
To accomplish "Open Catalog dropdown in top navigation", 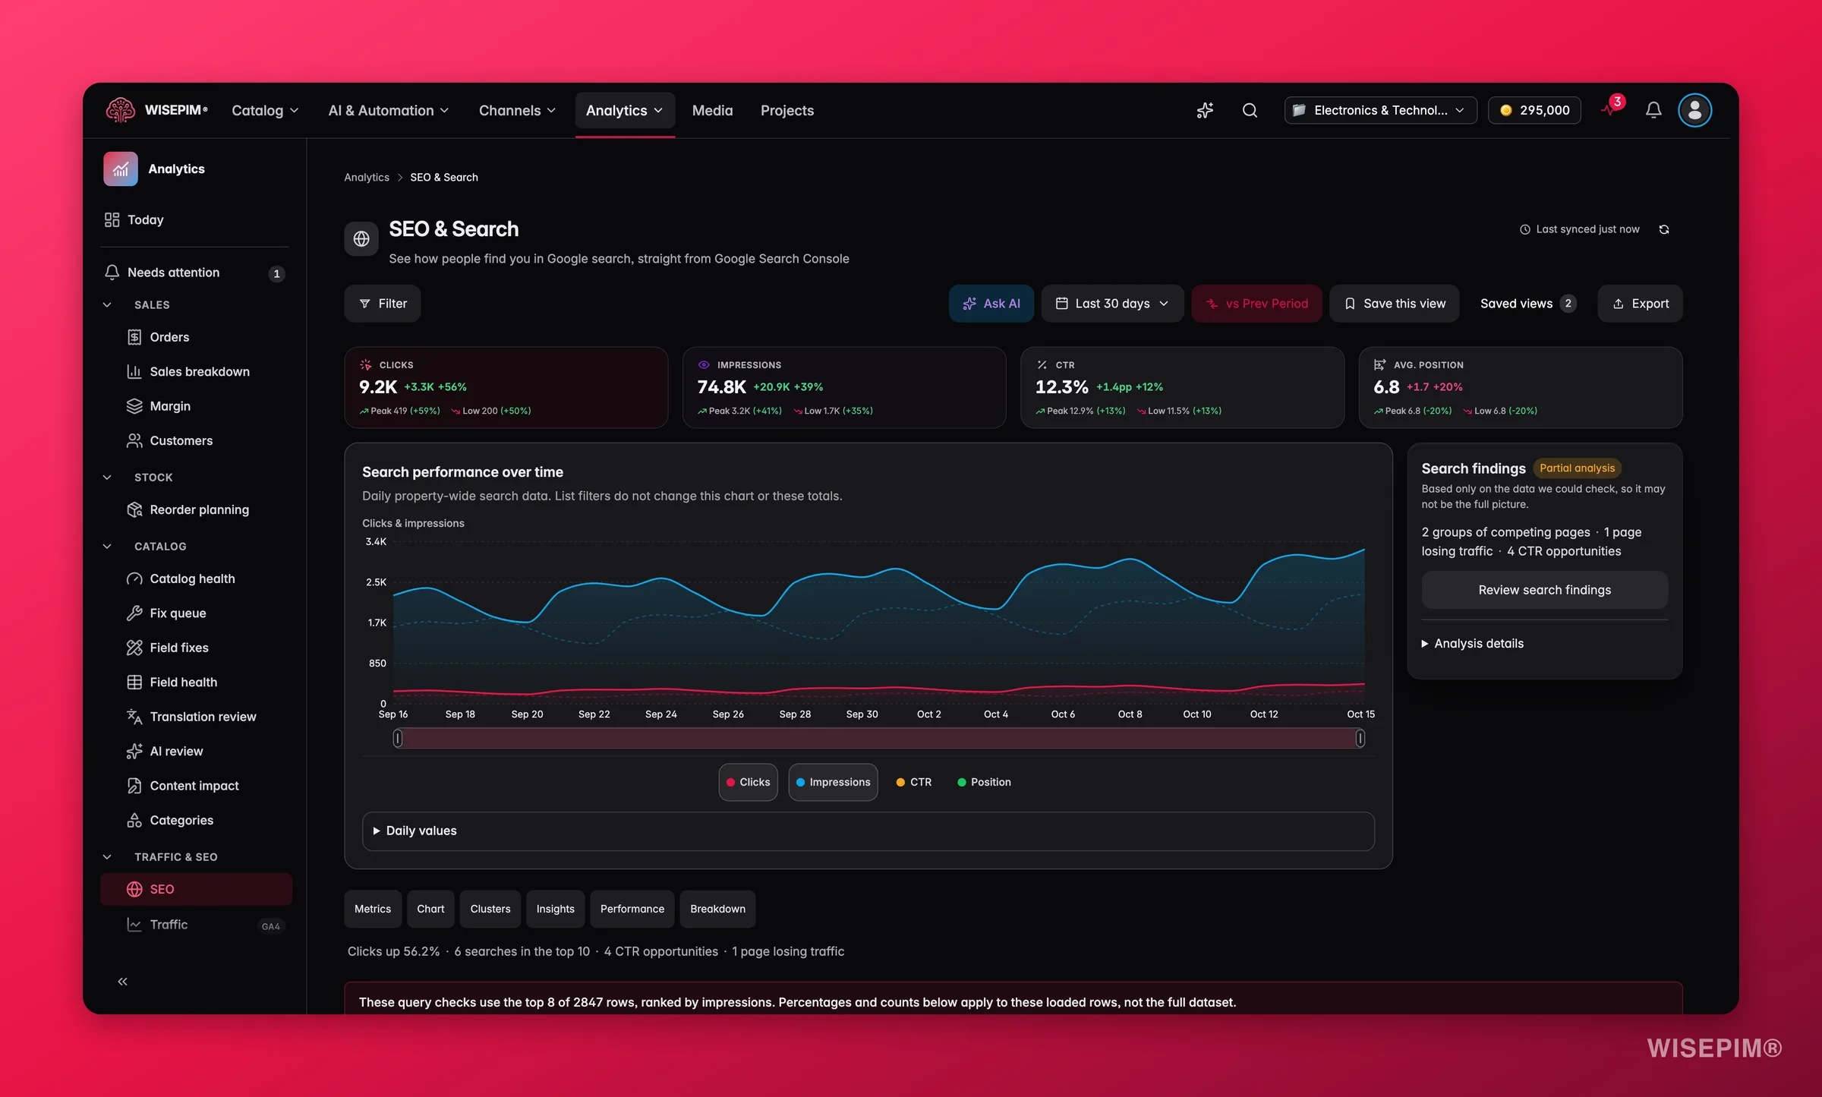I will coord(265,111).
